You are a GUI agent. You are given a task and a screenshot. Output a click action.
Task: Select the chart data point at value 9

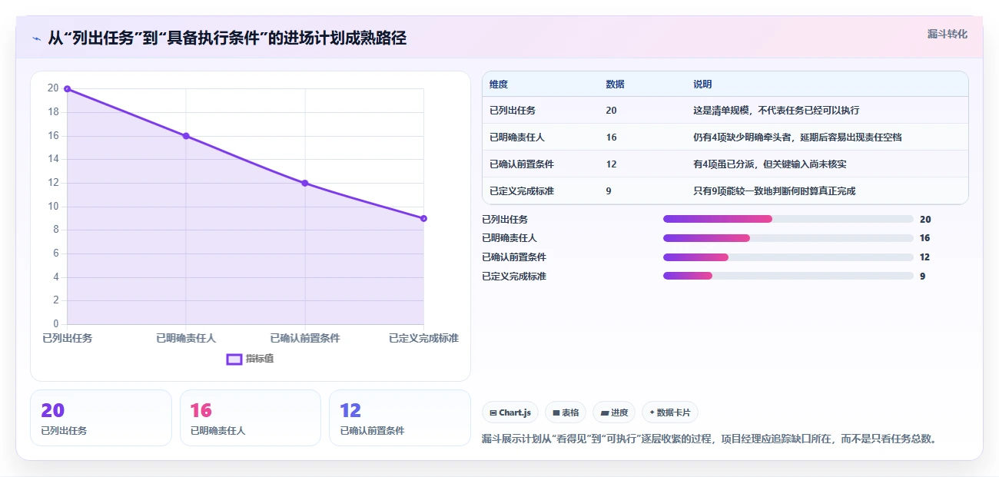pos(423,218)
